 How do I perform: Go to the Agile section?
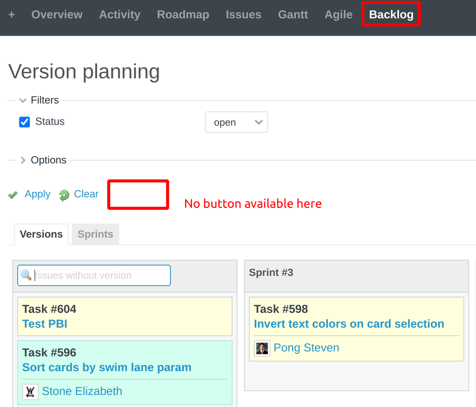point(338,15)
